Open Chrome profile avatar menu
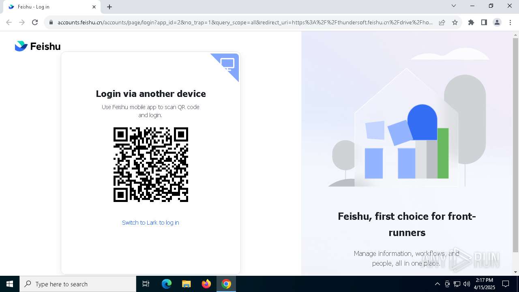 [497, 22]
